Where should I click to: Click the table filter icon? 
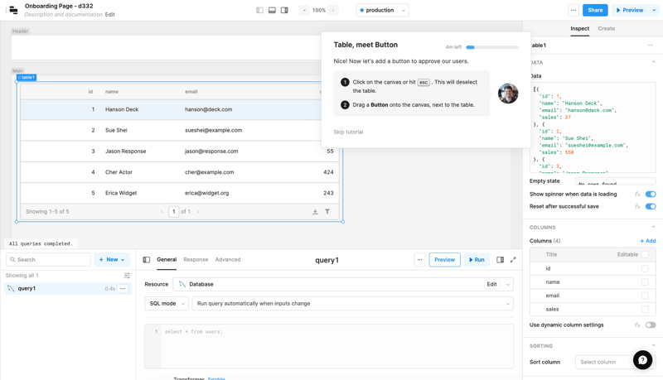(x=327, y=212)
